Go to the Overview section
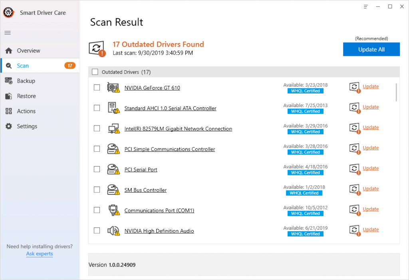Image resolution: width=409 pixels, height=280 pixels. tap(40, 51)
